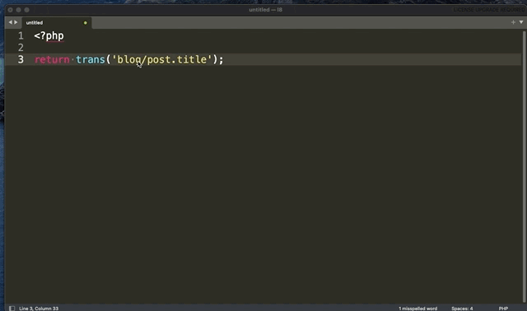The height and width of the screenshot is (311, 527).
Task: Click Line 3, Column 33 status text
Action: coord(39,309)
